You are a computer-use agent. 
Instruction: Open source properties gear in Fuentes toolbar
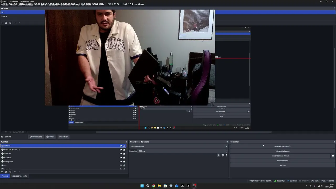[x=10, y=172]
